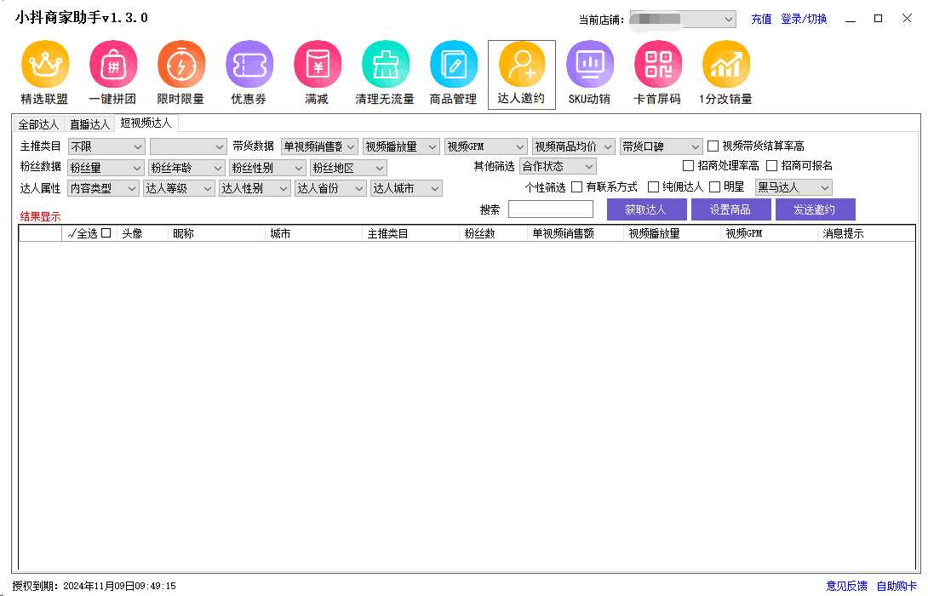Expand the 黑马达人 combo box
Screen dimensions: 928x596
[793, 187]
